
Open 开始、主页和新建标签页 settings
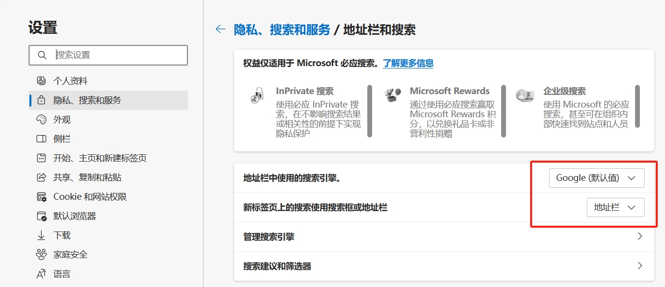108,158
